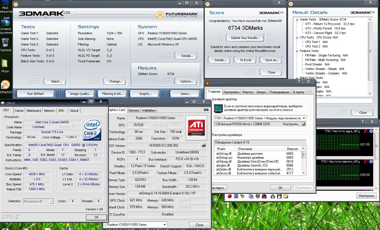Switch to the Memory tab in CPU-Z
Screen dimensions: 380x230
pyautogui.click(x=50, y=111)
